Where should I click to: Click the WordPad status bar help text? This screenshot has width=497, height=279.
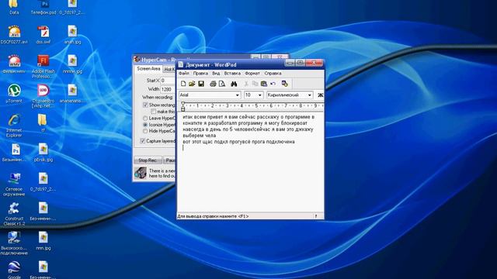213,216
